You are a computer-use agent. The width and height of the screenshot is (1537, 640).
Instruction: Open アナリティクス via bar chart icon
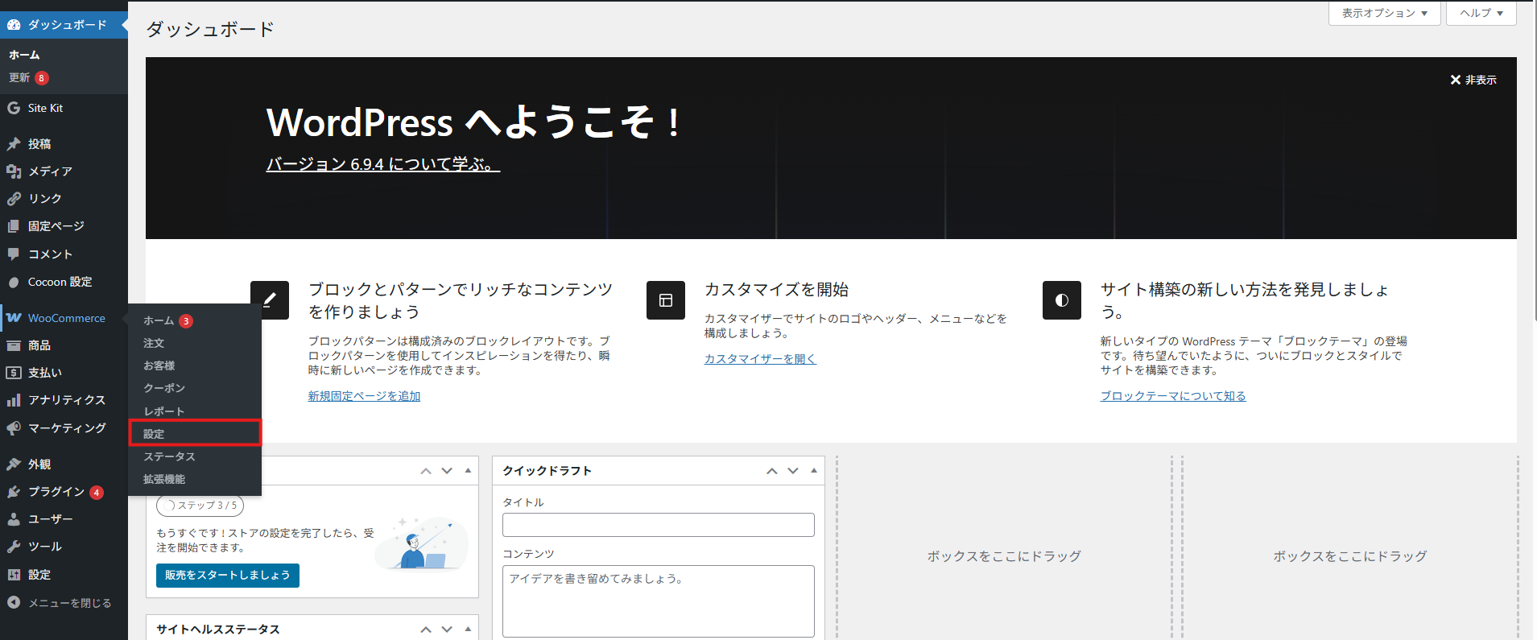point(14,400)
